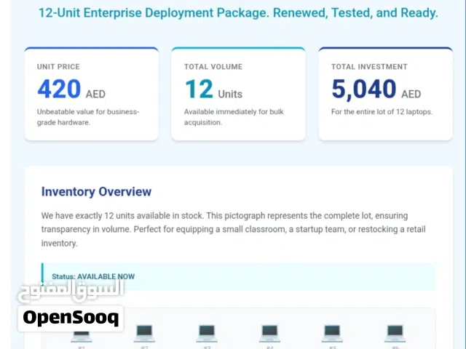The image size is (466, 349).
Task: Select the Total Volume card
Action: (238, 94)
